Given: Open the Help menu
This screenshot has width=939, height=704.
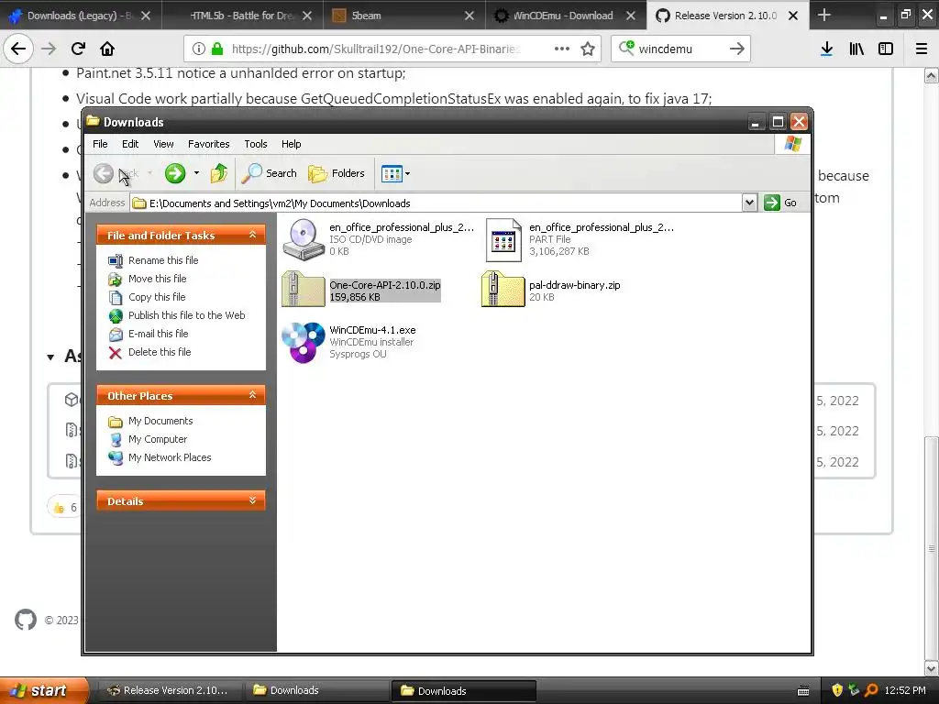Looking at the screenshot, I should coord(291,144).
